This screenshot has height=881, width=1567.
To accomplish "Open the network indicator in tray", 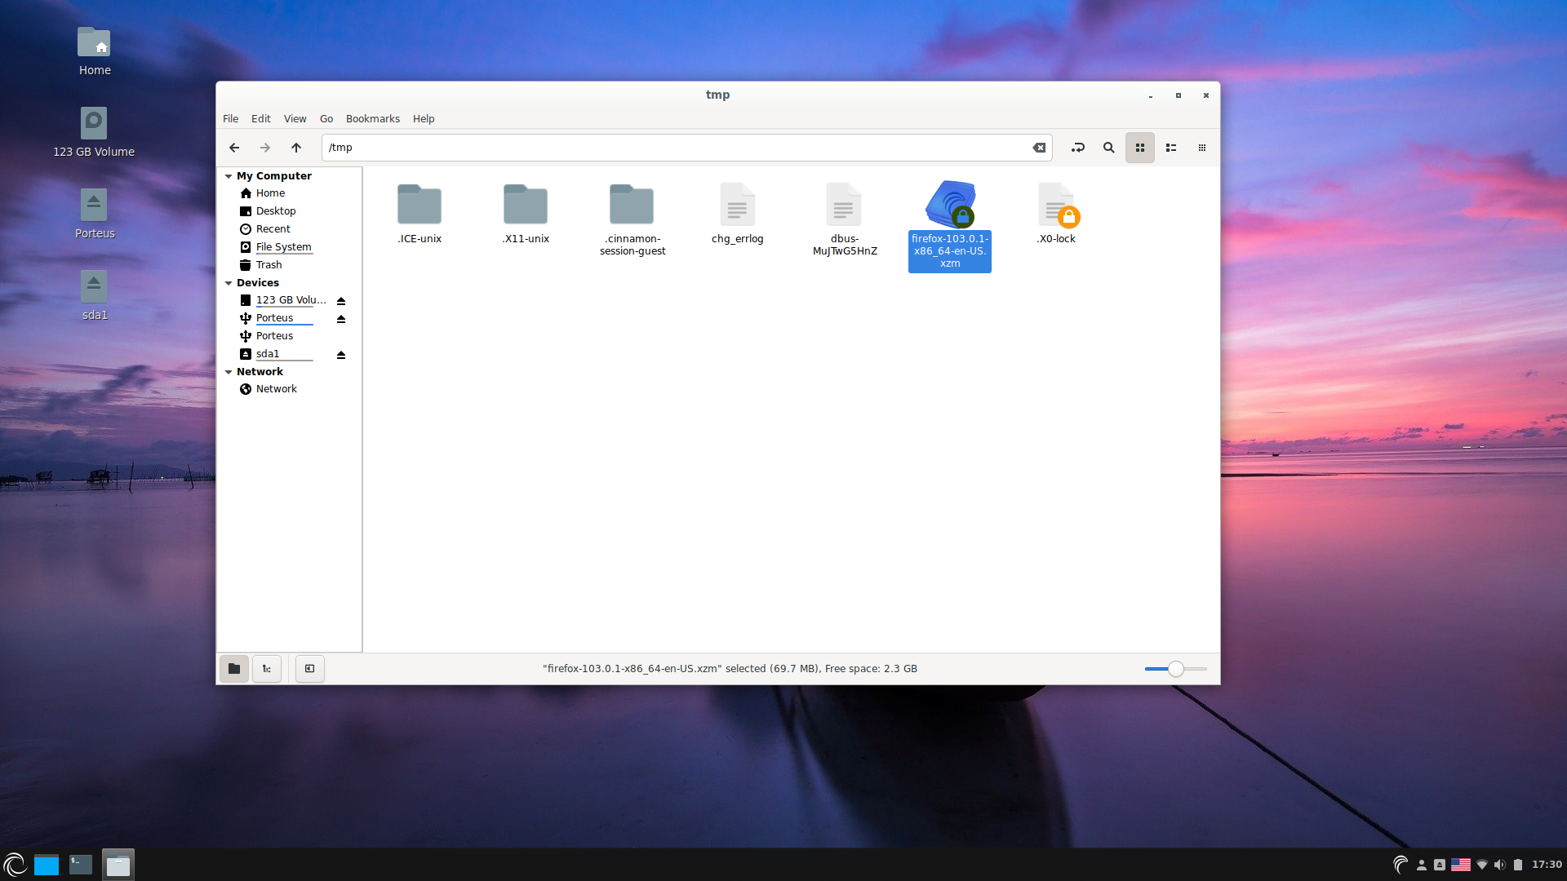I will pos(1482,865).
